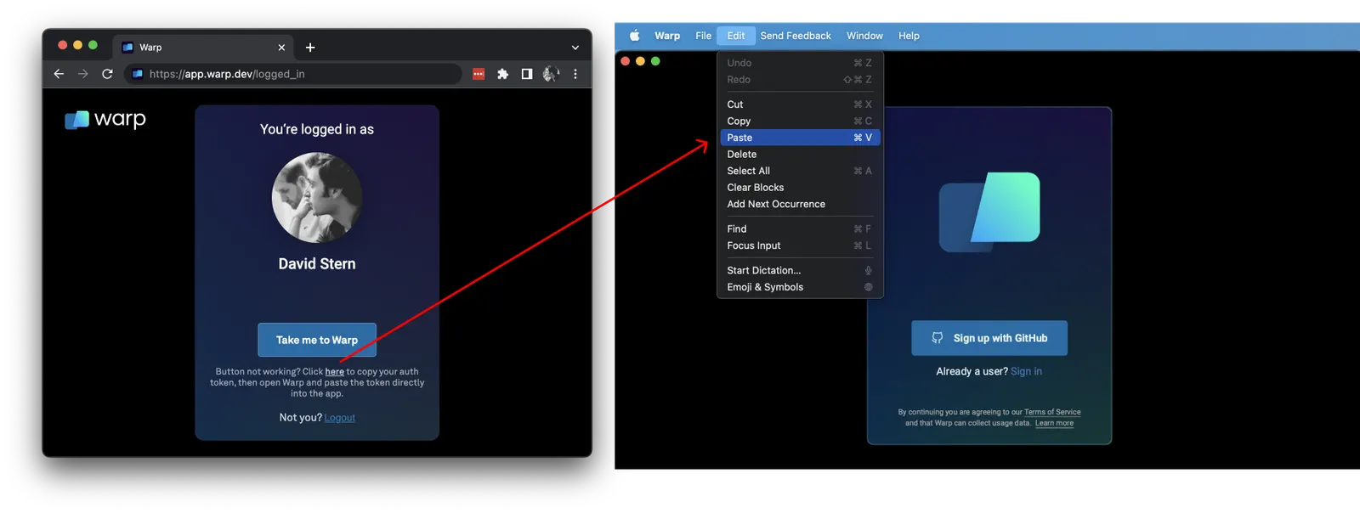Choose Emoji & Symbols from the Edit menu
The image size is (1360, 513).
click(x=800, y=287)
